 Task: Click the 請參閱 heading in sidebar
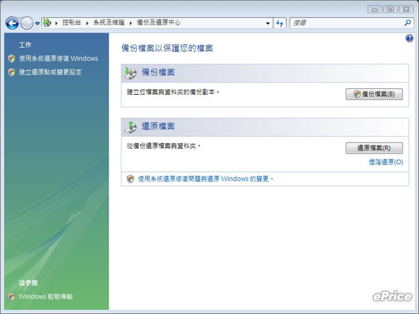pos(28,283)
